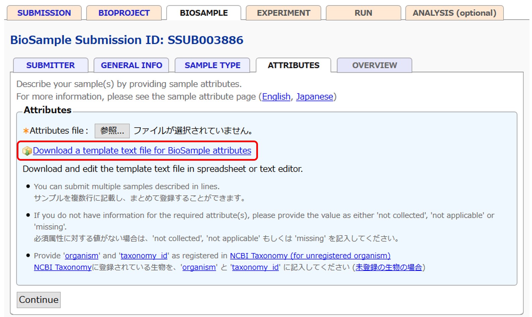This screenshot has width=532, height=317.
Task: Select the BIOSAMPLE tab
Action: pos(204,13)
